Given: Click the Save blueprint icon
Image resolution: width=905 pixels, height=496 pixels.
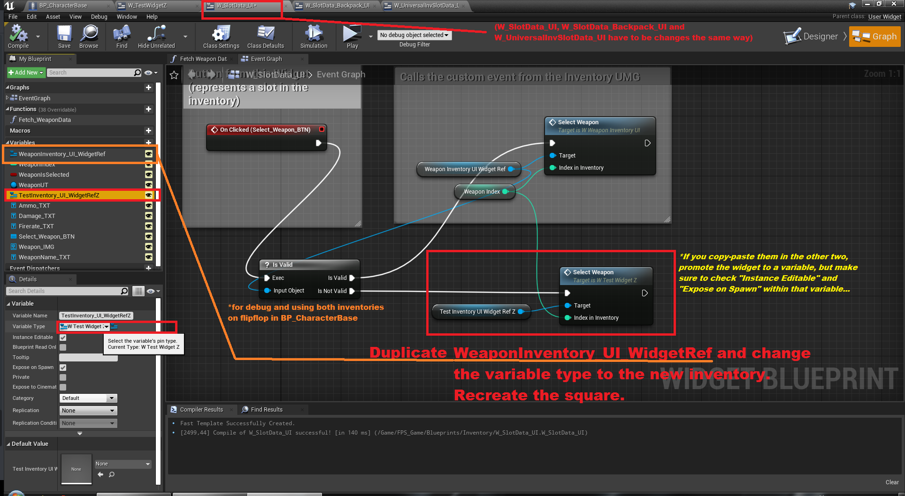Looking at the screenshot, I should (64, 37).
